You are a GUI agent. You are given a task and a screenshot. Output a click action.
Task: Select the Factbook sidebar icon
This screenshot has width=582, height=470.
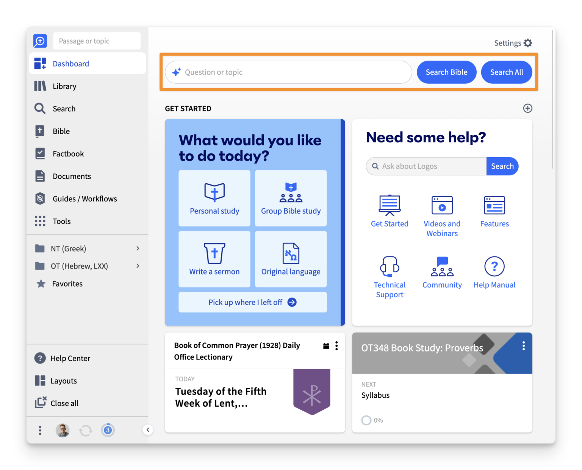[40, 153]
